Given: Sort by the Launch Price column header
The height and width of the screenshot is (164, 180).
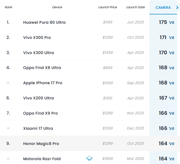Looking at the screenshot, I should click(108, 7).
